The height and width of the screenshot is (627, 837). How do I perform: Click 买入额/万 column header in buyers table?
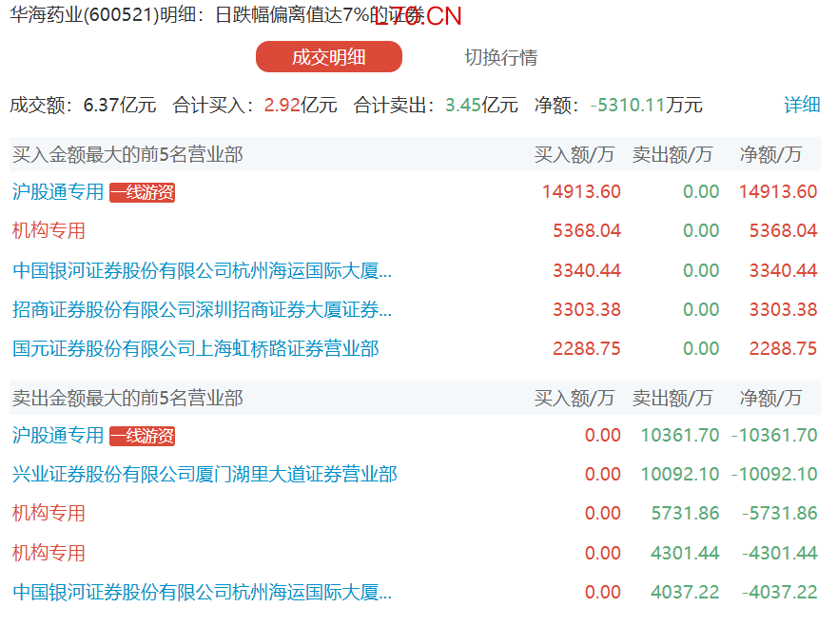pyautogui.click(x=574, y=154)
